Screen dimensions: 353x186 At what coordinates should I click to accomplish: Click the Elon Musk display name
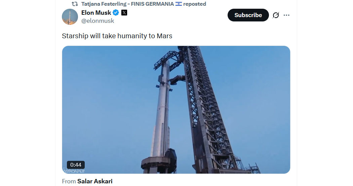pos(96,13)
